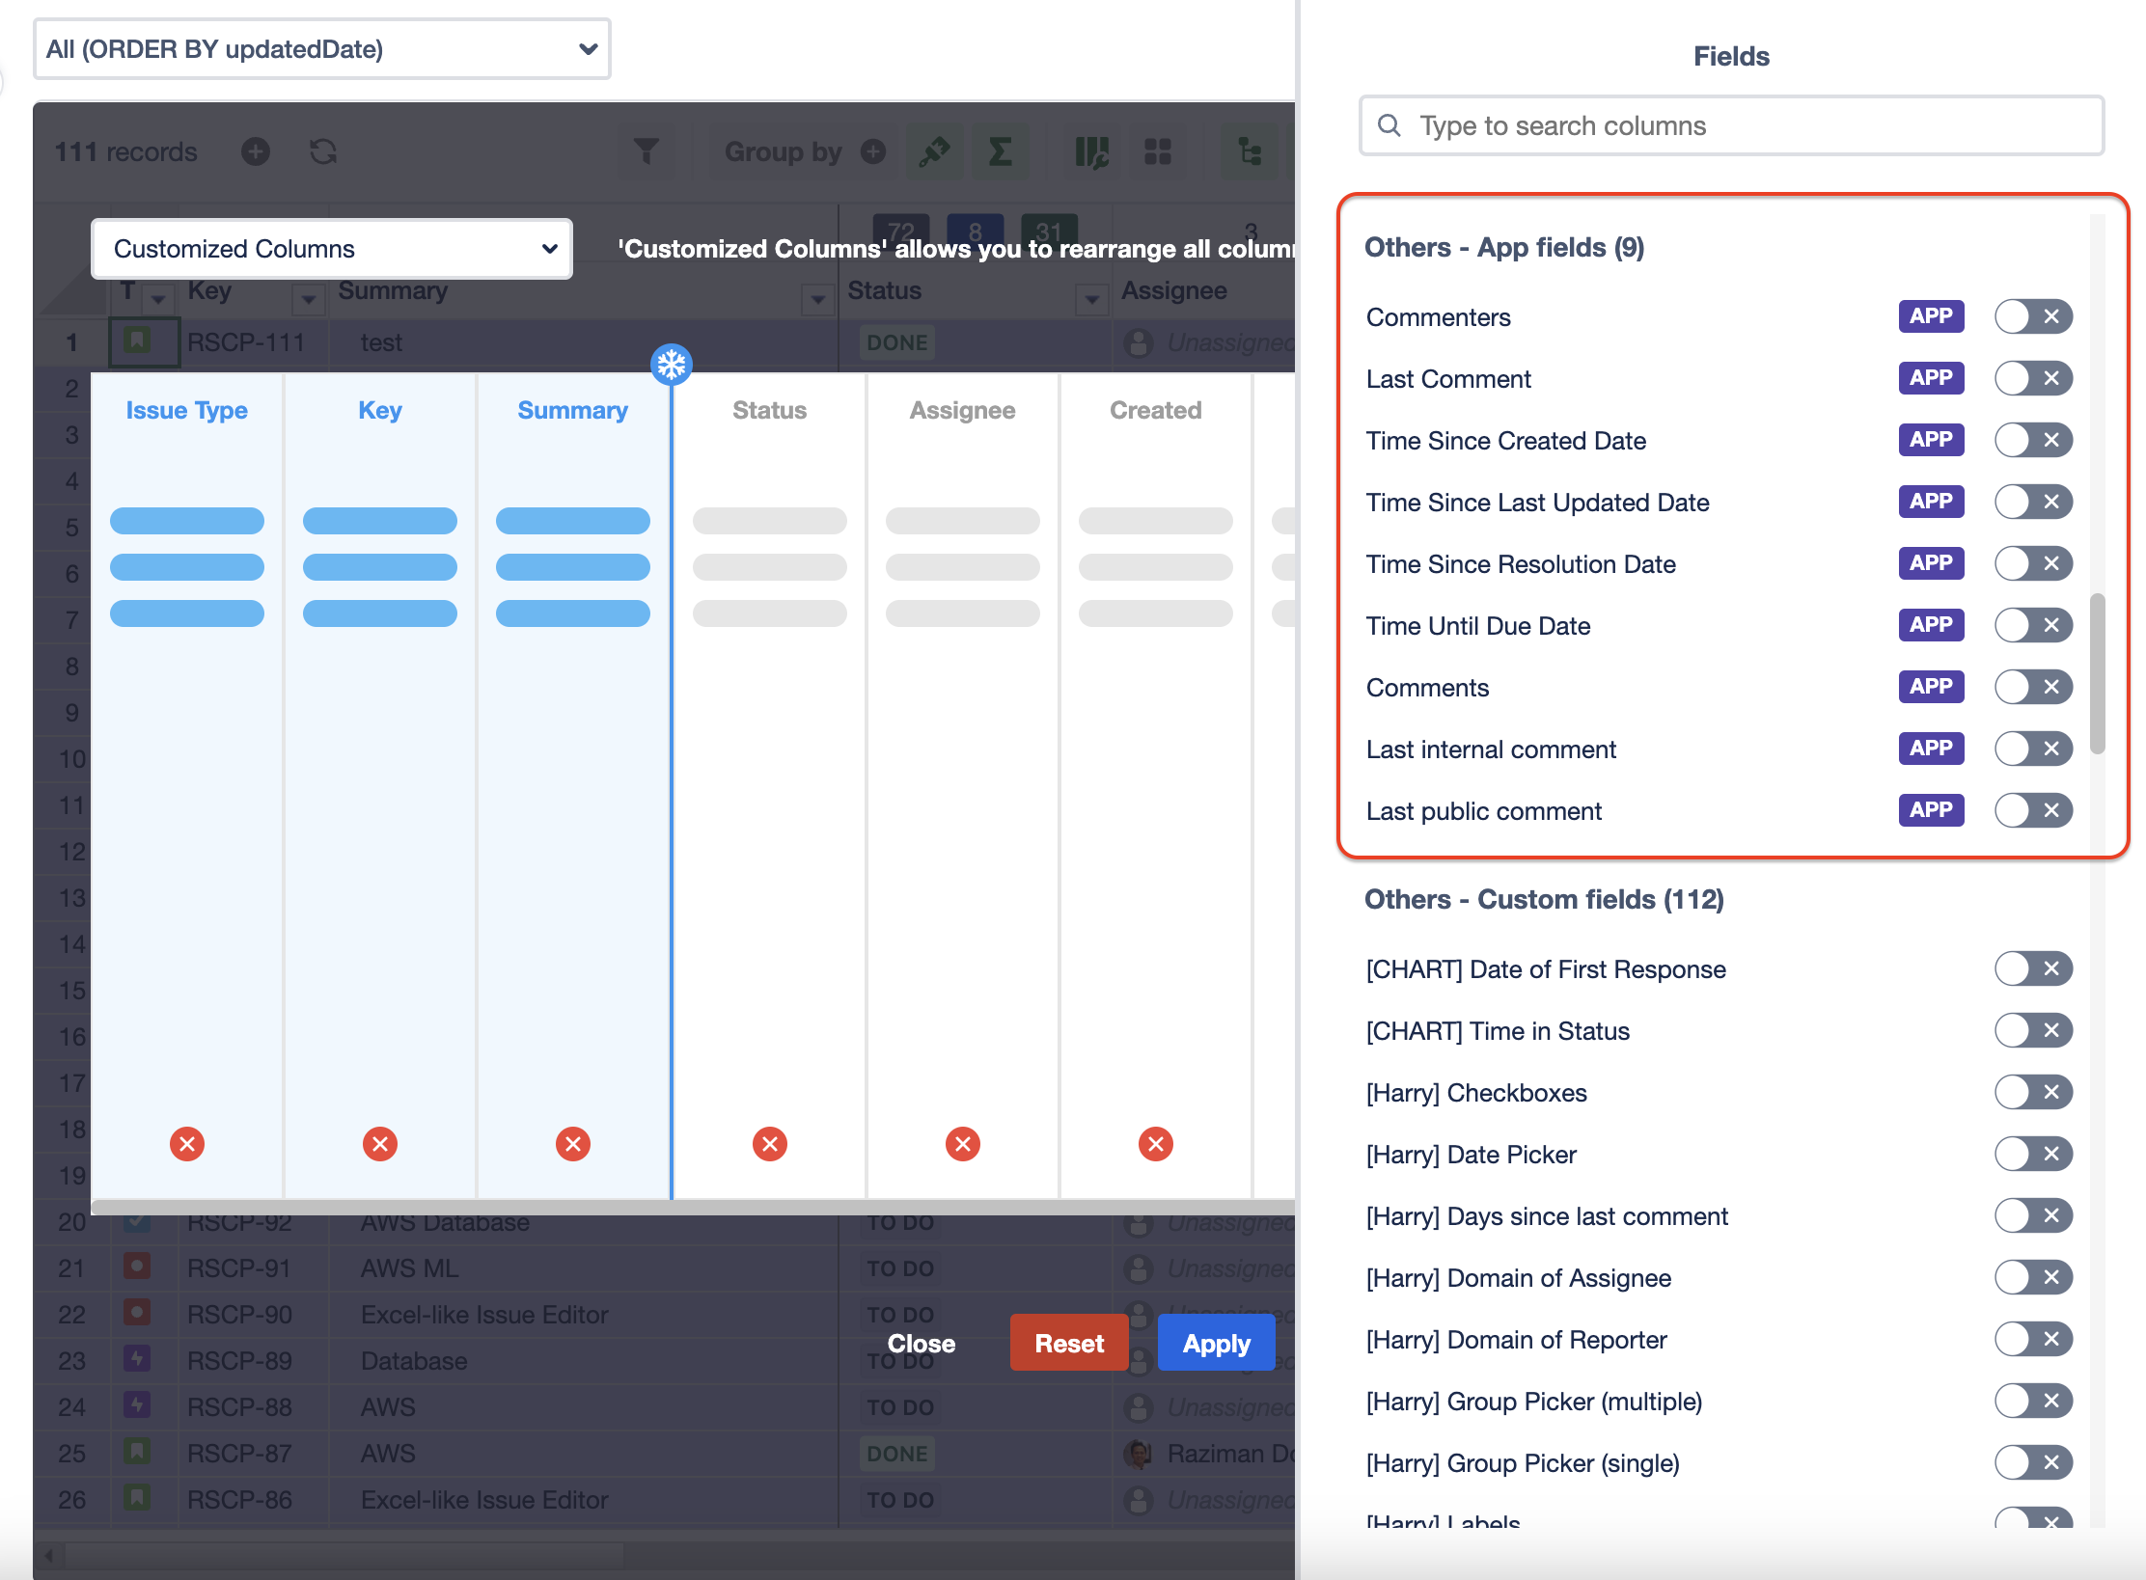Toggle on Time Until Due Date field
Viewport: 2146px width, 1580px height.
(x=2032, y=625)
